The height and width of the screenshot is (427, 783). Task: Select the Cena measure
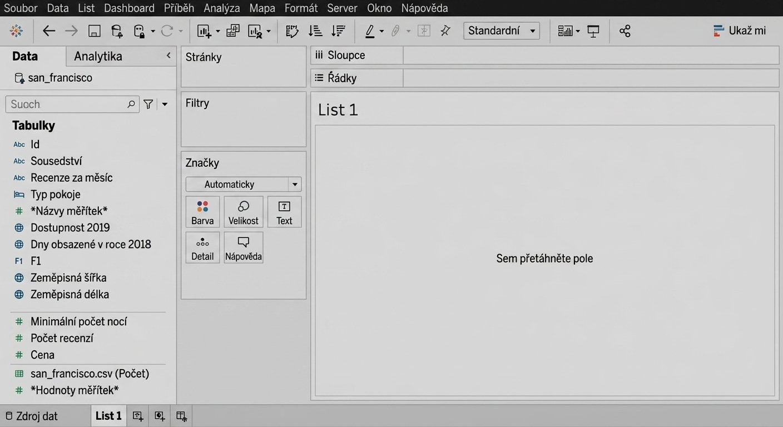pyautogui.click(x=42, y=355)
